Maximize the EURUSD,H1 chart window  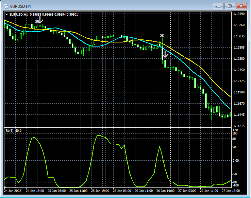pos(230,6)
